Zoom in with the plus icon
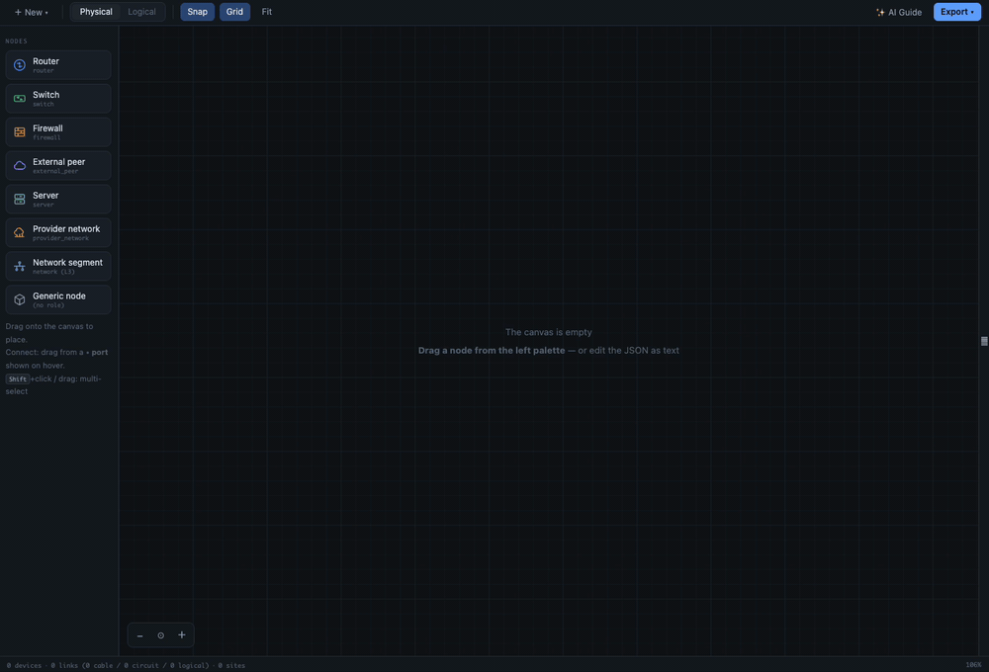Viewport: 989px width, 672px height. pyautogui.click(x=182, y=634)
